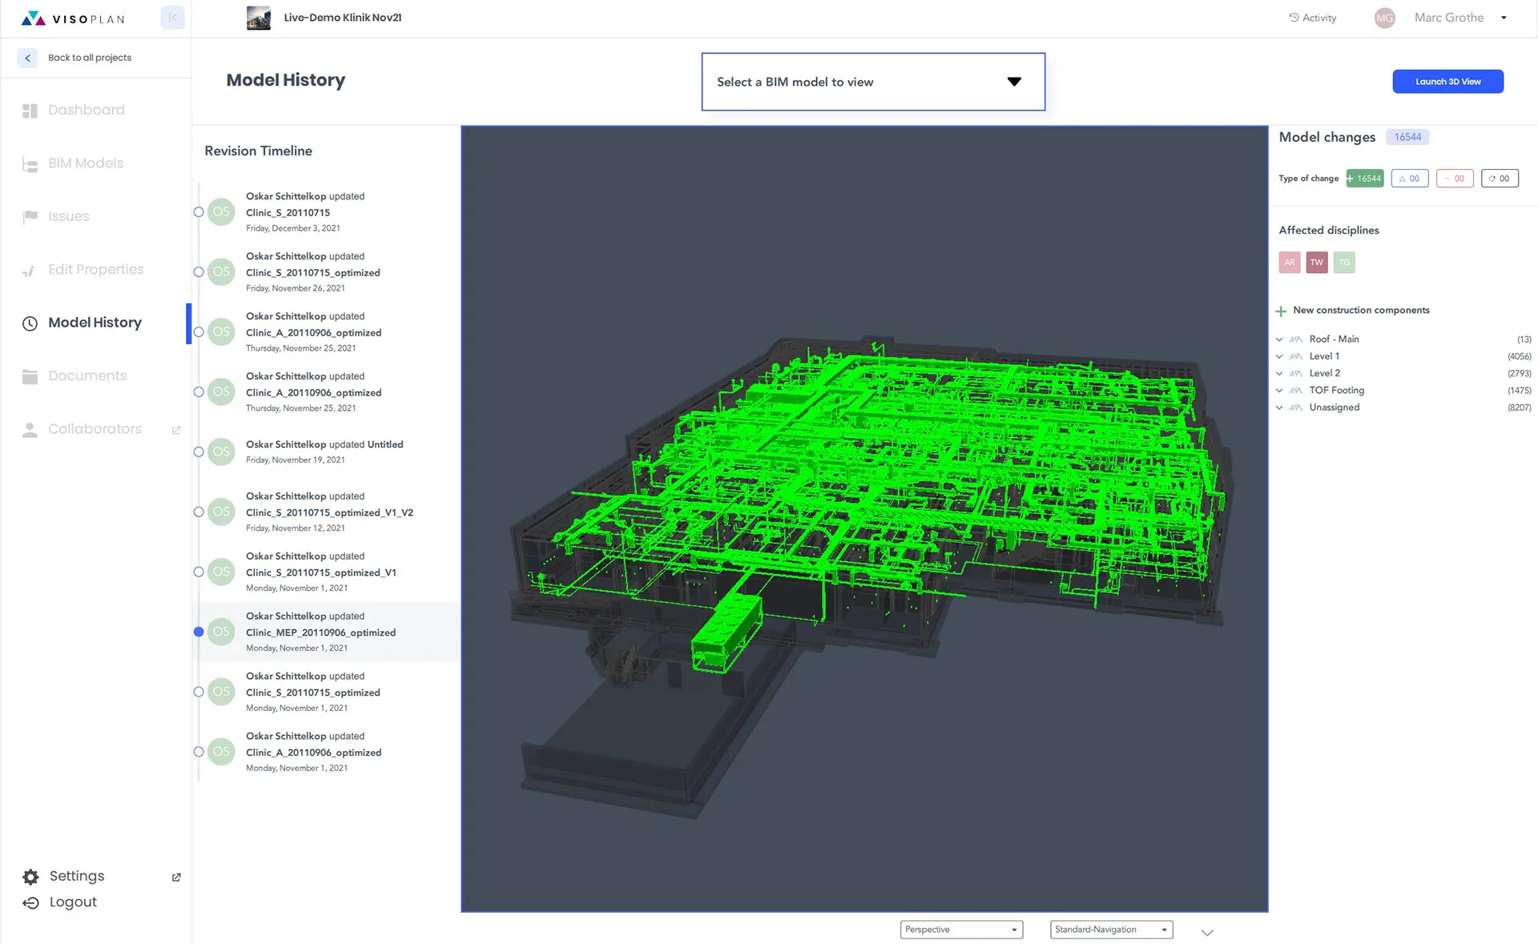The width and height of the screenshot is (1538, 944).
Task: Open the Select a BIM model dropdown
Action: (872, 82)
